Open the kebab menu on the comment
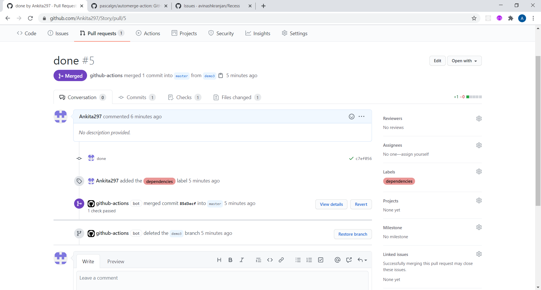Viewport: 541px width, 290px height. [x=362, y=116]
